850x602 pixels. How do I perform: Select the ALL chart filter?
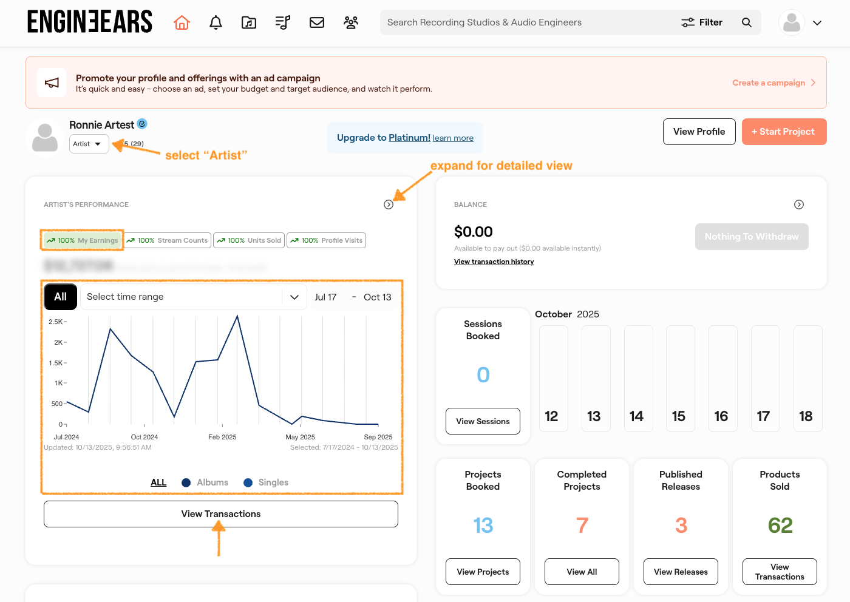158,482
